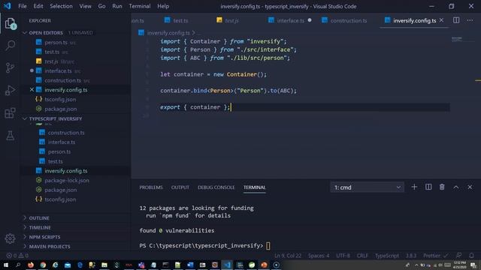Close the terminal panel
Viewport: 481px width, 270px height.
pyautogui.click(x=470, y=187)
